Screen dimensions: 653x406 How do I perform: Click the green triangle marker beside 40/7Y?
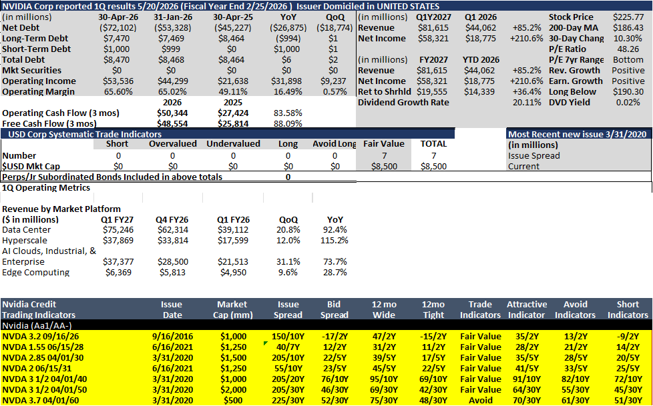coord(265,343)
